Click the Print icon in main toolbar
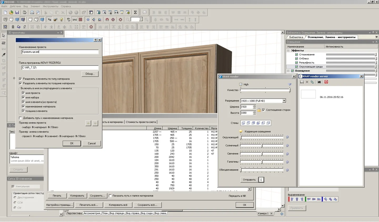This screenshot has height=222, width=379. click(x=32, y=12)
